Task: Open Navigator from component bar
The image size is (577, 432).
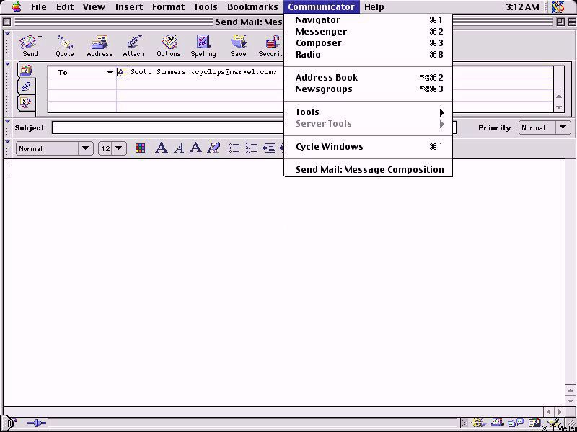Action: 478,423
